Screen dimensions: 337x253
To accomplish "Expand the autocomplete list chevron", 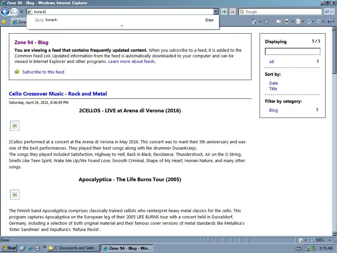I will tap(122, 26).
